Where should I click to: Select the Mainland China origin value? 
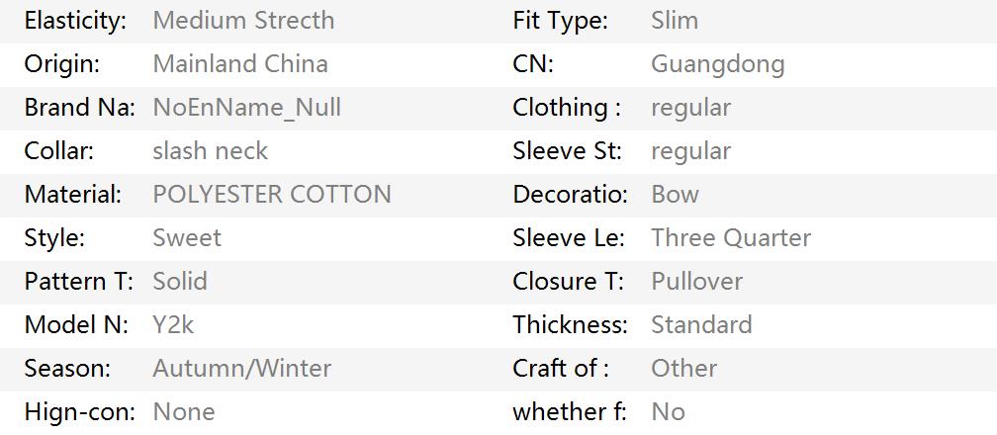point(240,63)
